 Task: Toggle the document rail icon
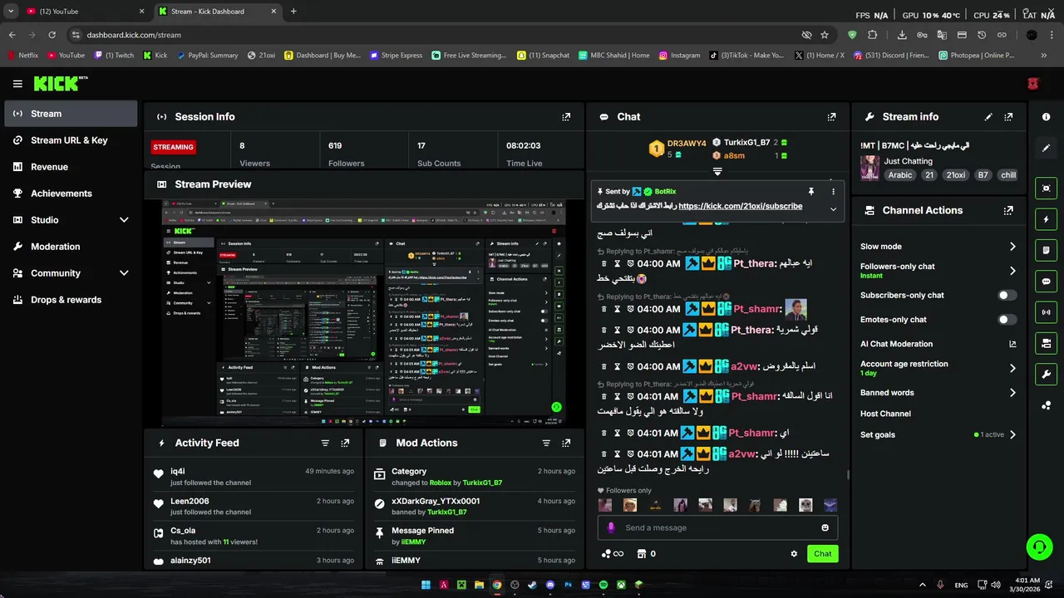(1046, 250)
